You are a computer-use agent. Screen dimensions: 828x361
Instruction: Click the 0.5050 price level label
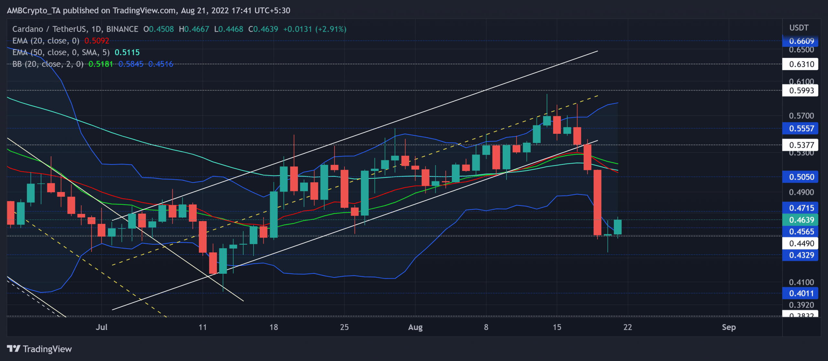[800, 177]
